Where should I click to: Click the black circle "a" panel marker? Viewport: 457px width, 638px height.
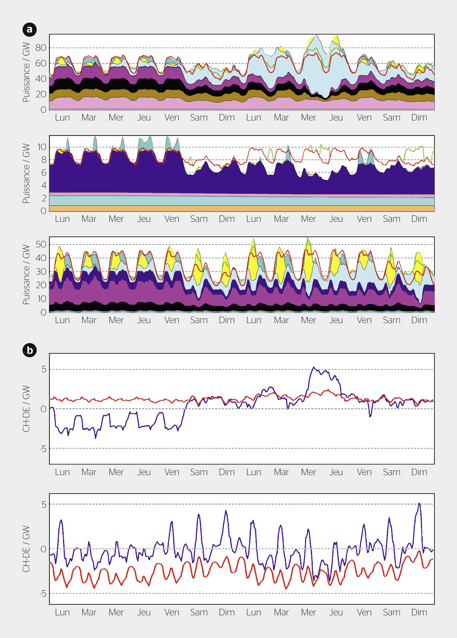[30, 30]
